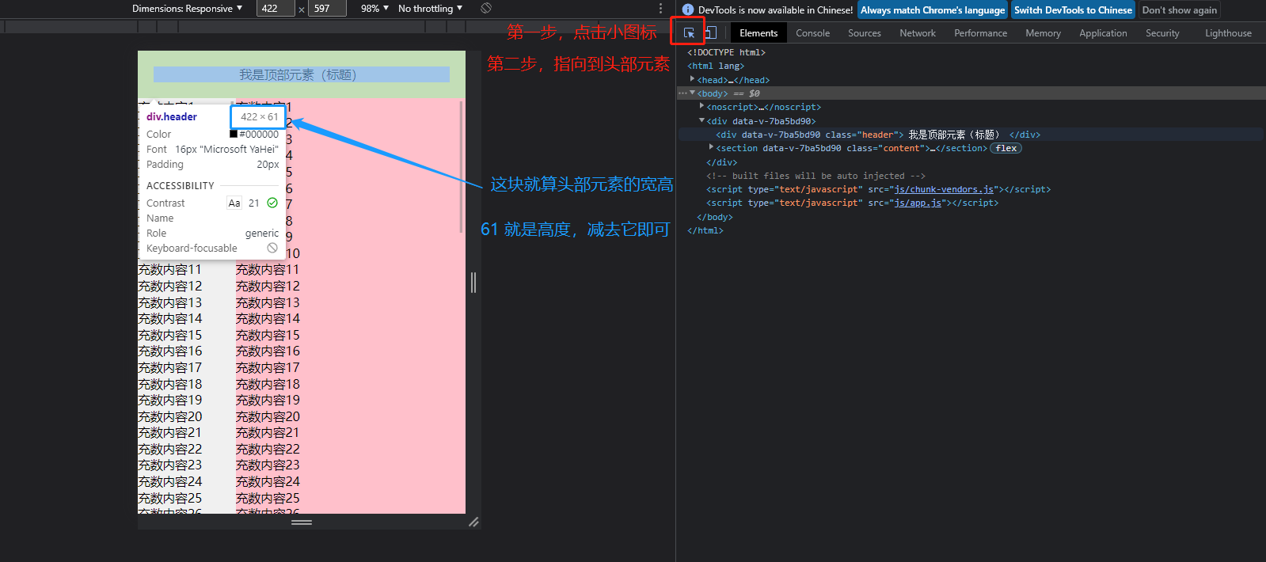
Task: Switch to the Lighthouse tab
Action: point(1228,33)
